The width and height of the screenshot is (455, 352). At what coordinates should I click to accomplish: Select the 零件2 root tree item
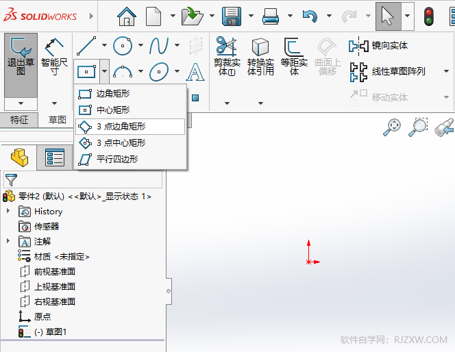pos(77,197)
